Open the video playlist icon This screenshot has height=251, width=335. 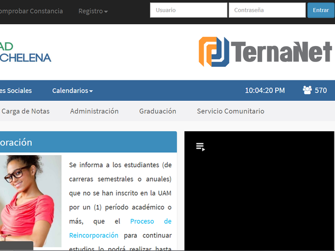point(201,147)
